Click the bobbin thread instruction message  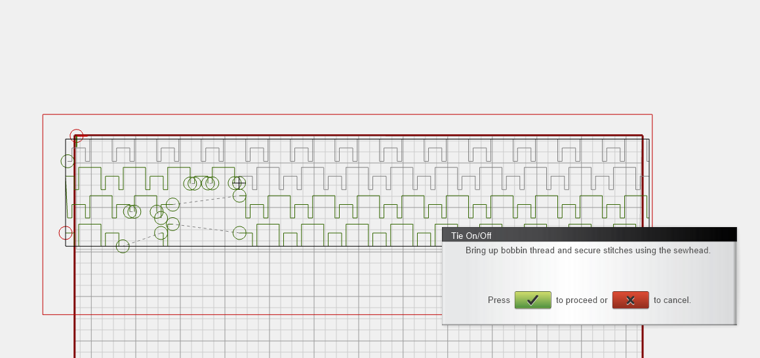(588, 250)
